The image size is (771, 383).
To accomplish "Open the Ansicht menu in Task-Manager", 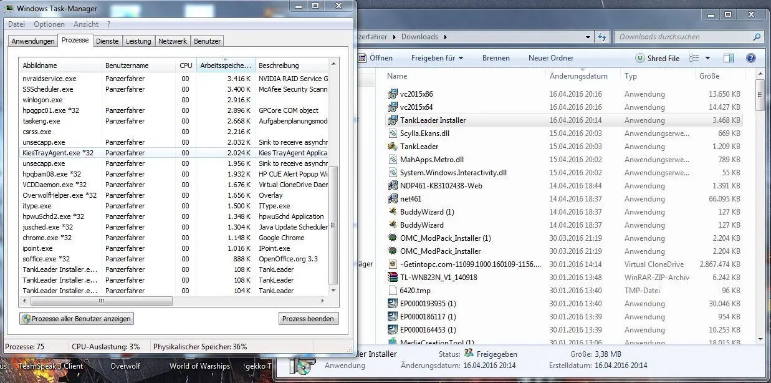I will (86, 24).
